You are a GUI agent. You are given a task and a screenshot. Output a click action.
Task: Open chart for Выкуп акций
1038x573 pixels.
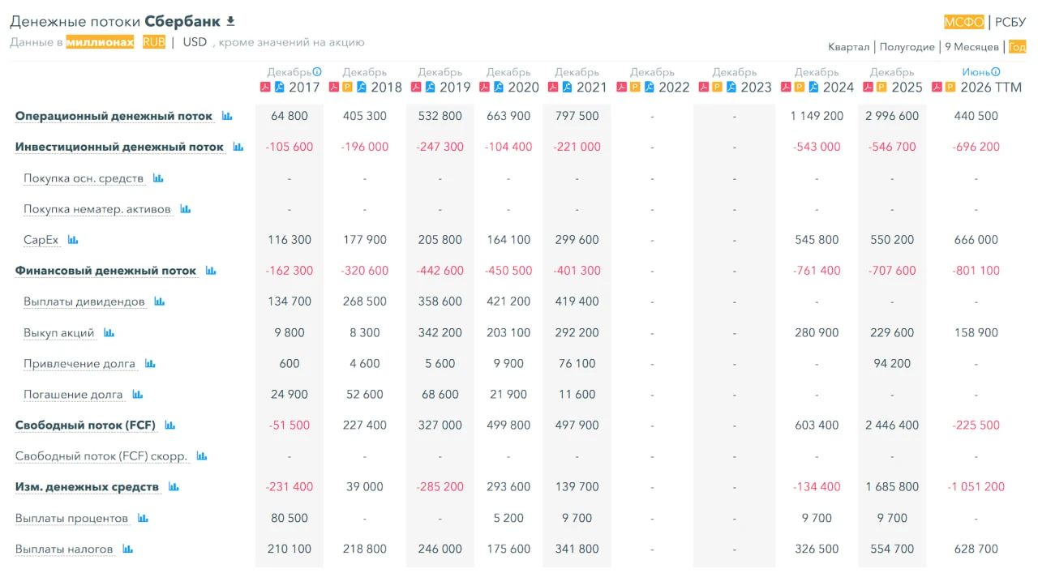coord(109,332)
